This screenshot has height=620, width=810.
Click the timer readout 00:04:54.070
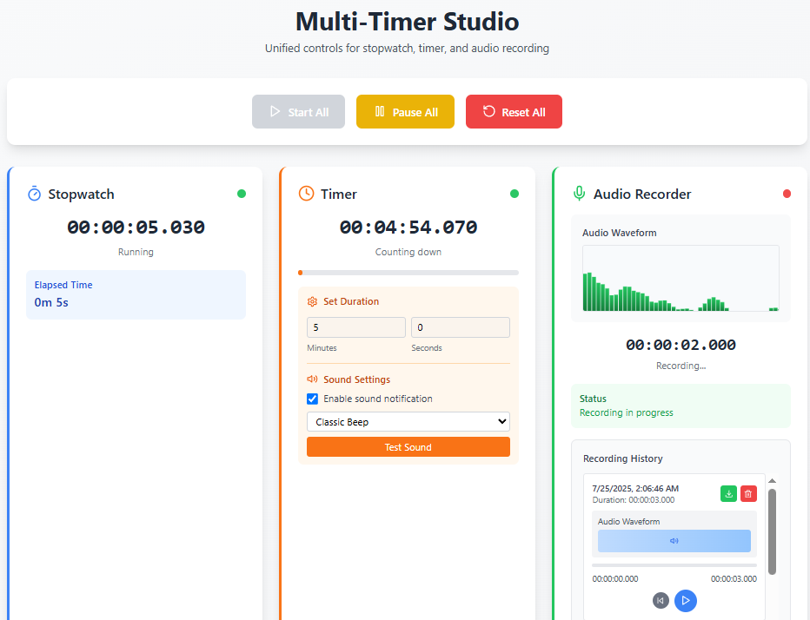408,228
